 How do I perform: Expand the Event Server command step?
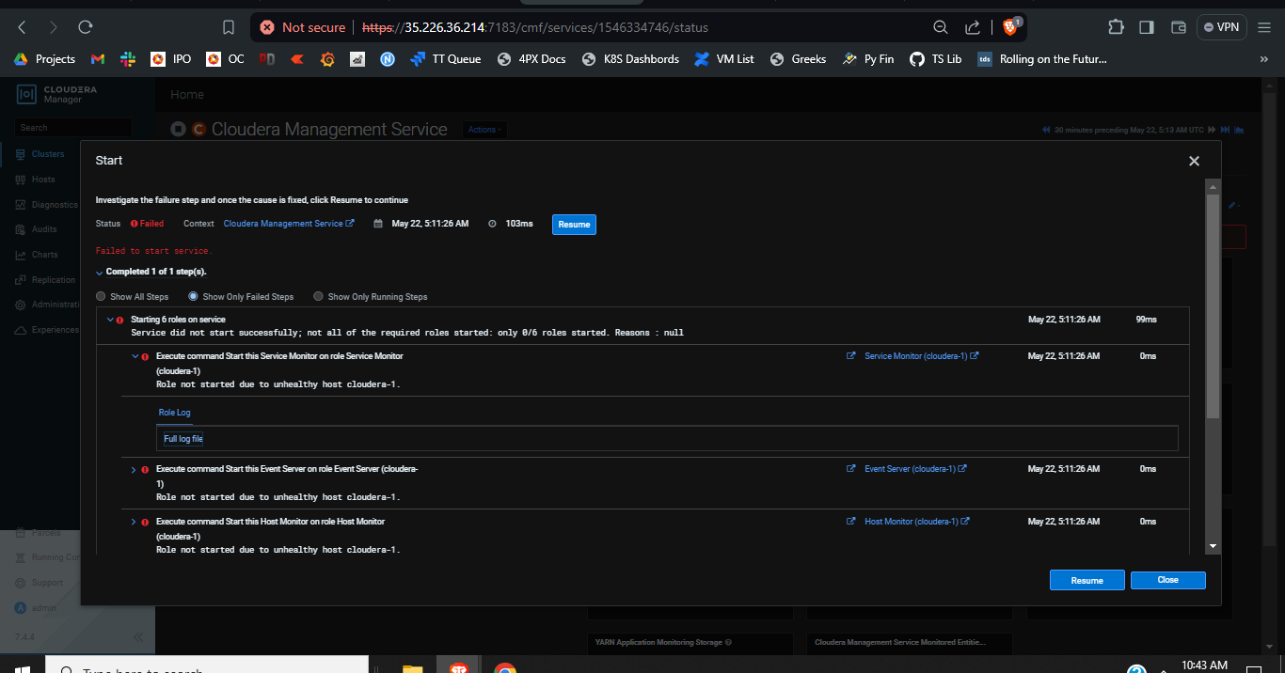click(x=133, y=469)
